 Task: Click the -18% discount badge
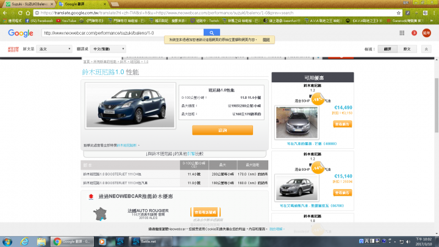point(318,99)
